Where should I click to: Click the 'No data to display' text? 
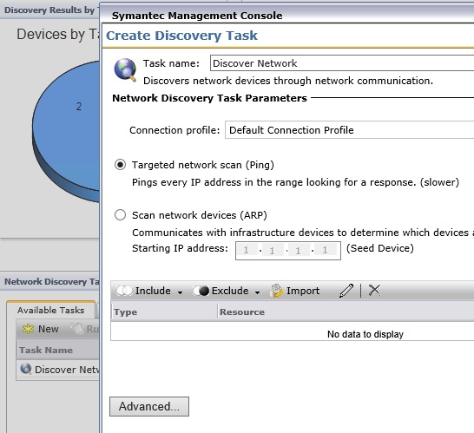click(365, 334)
